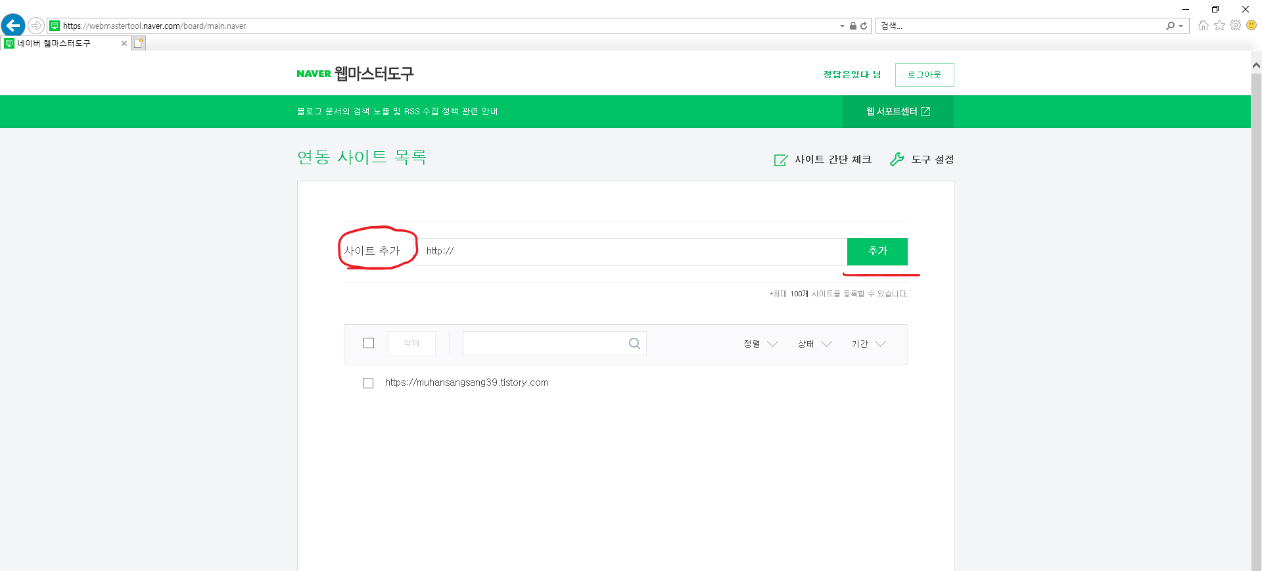Click the browser forward arrow button

(36, 26)
